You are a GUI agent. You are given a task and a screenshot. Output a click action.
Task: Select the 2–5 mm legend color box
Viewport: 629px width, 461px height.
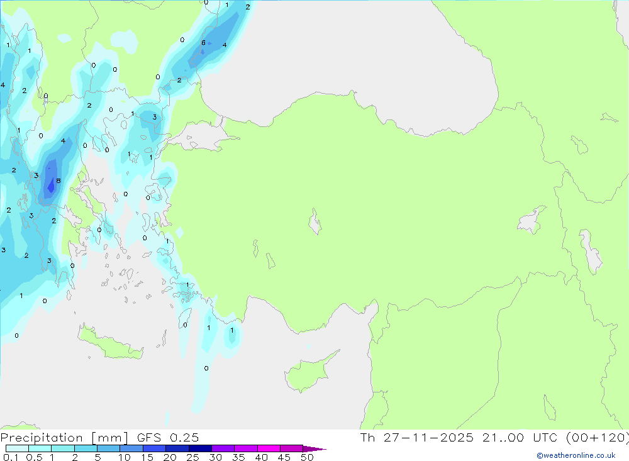(86, 448)
